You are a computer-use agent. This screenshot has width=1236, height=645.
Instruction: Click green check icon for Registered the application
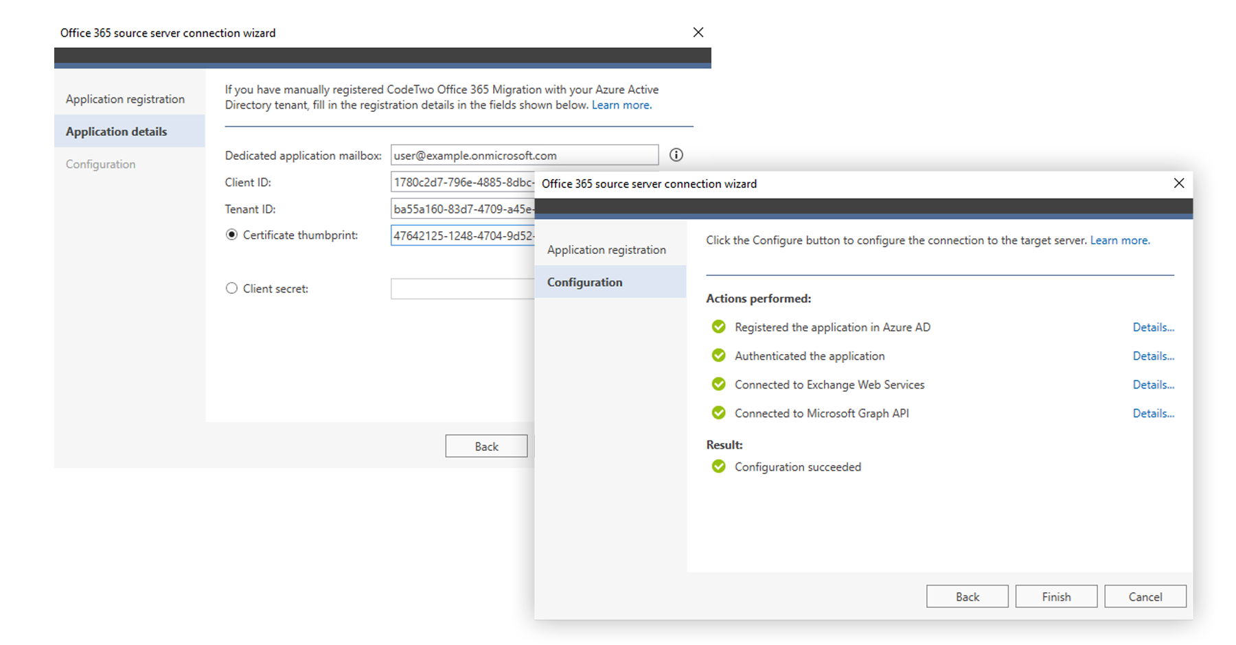tap(719, 327)
